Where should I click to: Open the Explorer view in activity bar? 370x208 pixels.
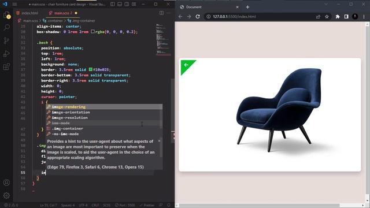pos(6,15)
